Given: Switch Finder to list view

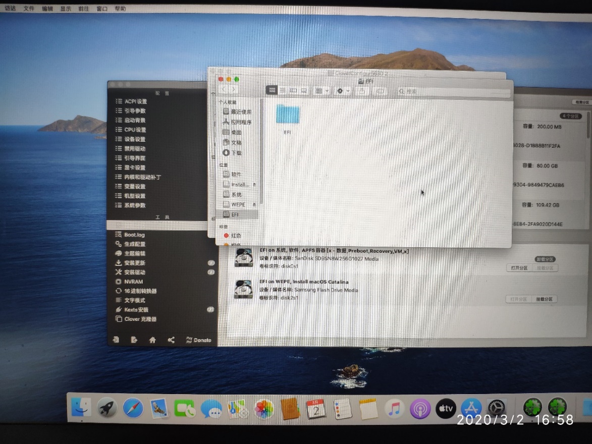Looking at the screenshot, I should 283,90.
